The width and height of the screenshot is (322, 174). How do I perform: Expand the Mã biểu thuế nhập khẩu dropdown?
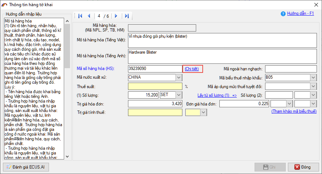pos(313,77)
